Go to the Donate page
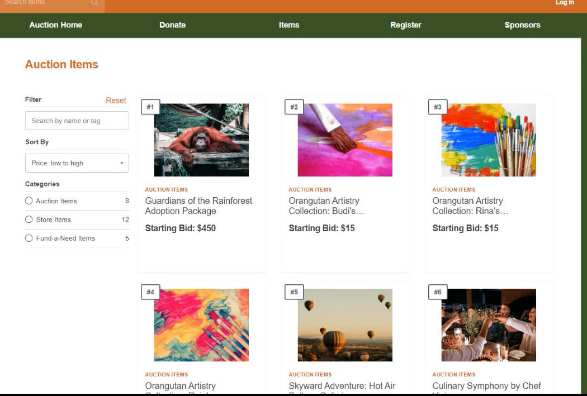Screen dimensions: 587x396 click(173, 25)
